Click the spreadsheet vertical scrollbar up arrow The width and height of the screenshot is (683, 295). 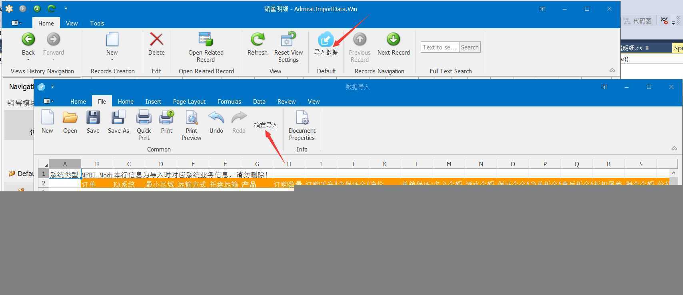tap(673, 173)
